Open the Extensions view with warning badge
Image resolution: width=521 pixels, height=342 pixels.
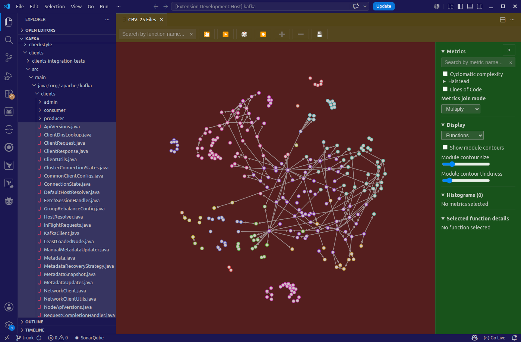9,94
